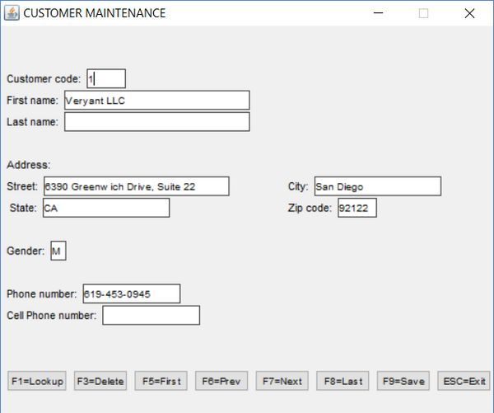Click the F6=Prev button

click(221, 381)
